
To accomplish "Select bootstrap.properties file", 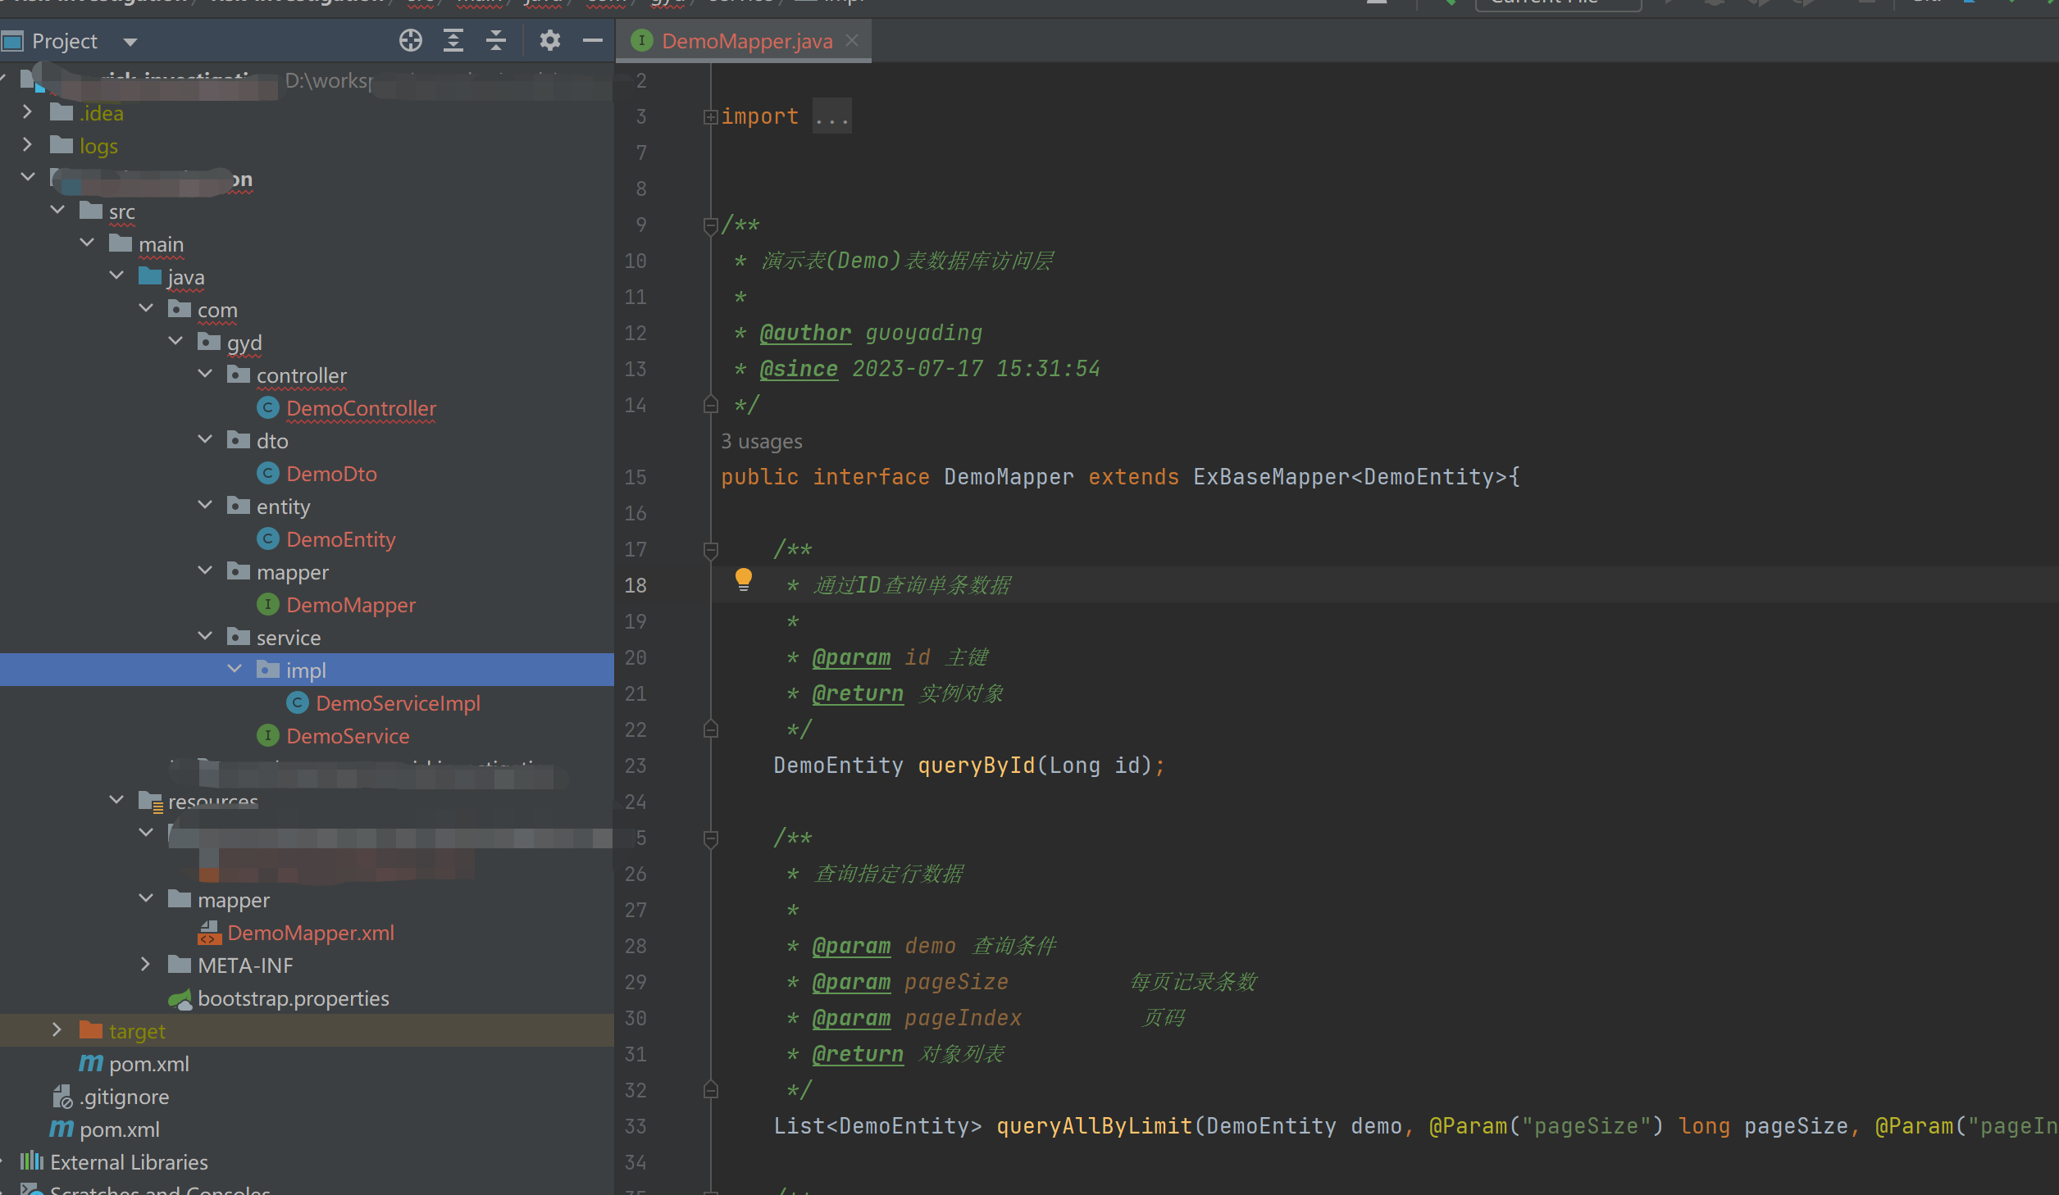I will (293, 998).
